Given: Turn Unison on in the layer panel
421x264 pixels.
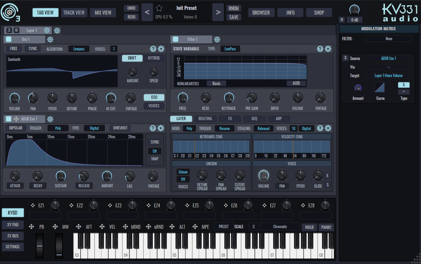Looking at the screenshot, I should tap(183, 172).
